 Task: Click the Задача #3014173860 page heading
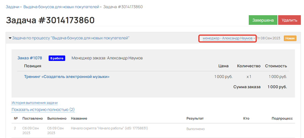(x=50, y=20)
